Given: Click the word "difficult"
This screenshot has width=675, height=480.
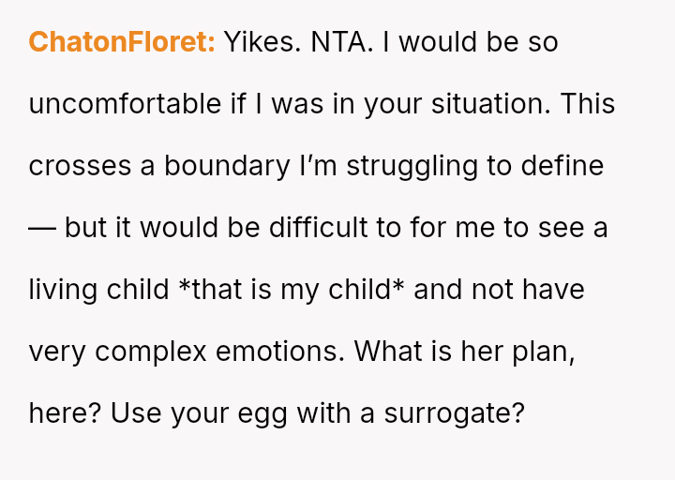Looking at the screenshot, I should (329, 228).
